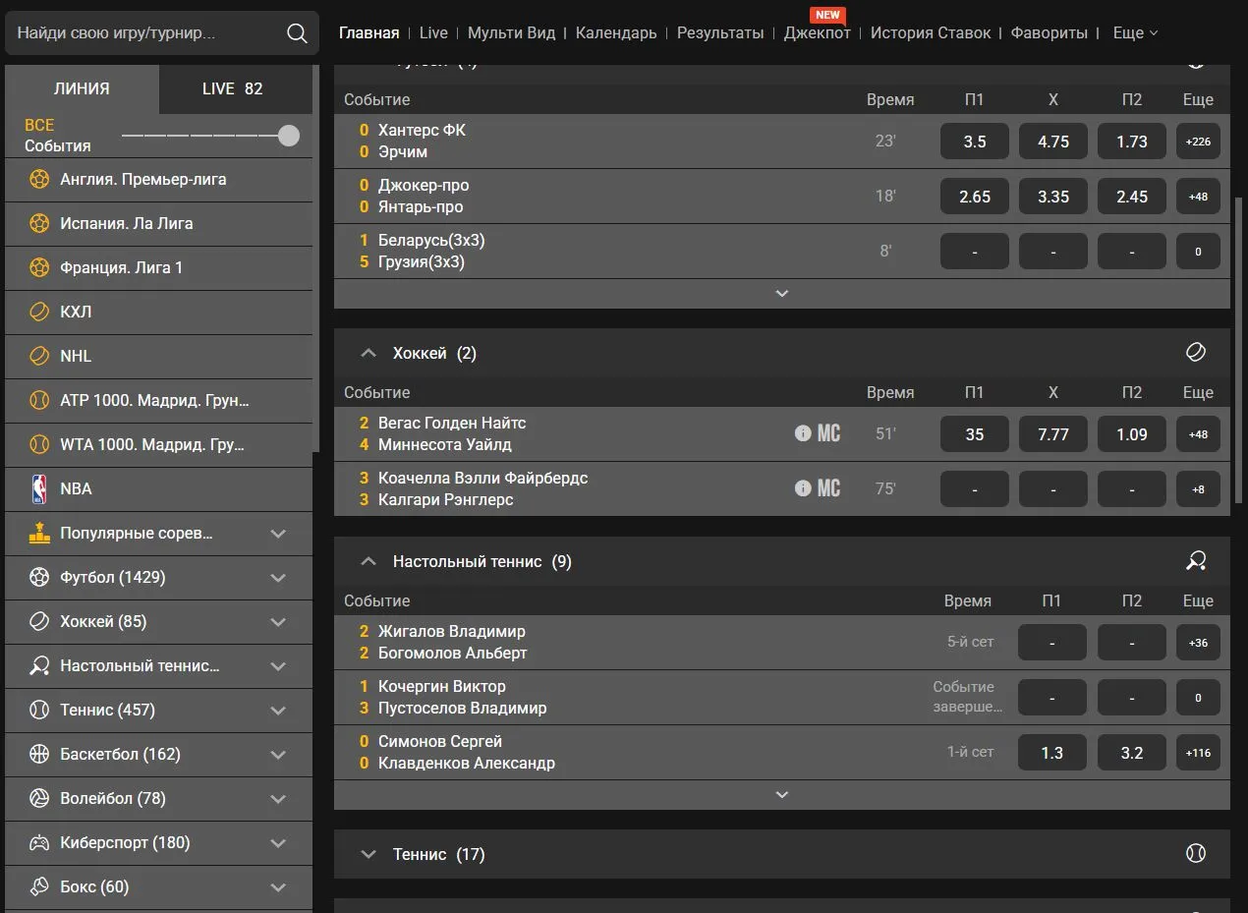Pick odds 1.09 for Миннесота Уайлд

coord(1132,434)
